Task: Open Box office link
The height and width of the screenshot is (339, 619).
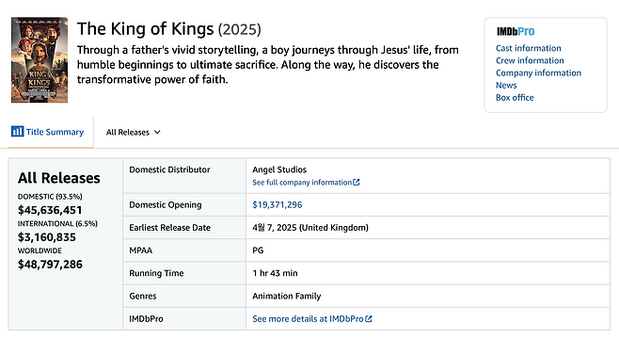Action: [x=515, y=98]
